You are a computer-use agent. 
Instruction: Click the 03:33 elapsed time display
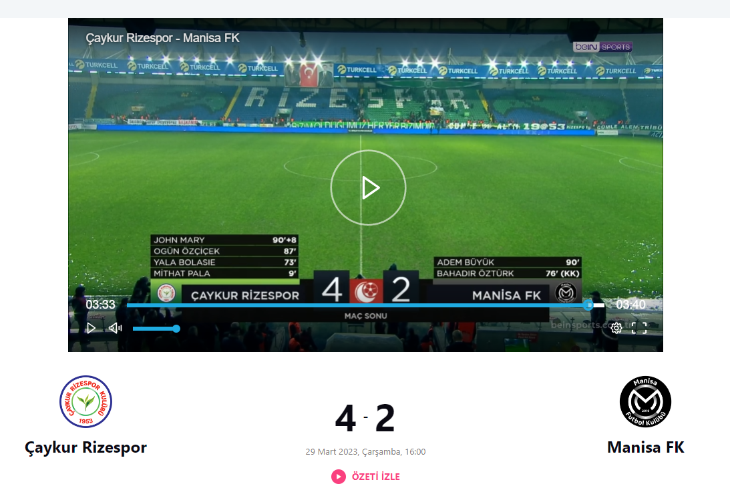[101, 305]
